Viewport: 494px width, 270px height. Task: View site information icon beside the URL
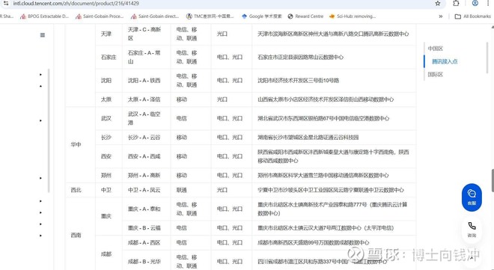tap(6, 3)
